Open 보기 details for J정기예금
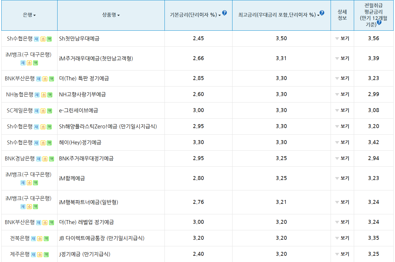The image size is (395, 262). [342, 254]
